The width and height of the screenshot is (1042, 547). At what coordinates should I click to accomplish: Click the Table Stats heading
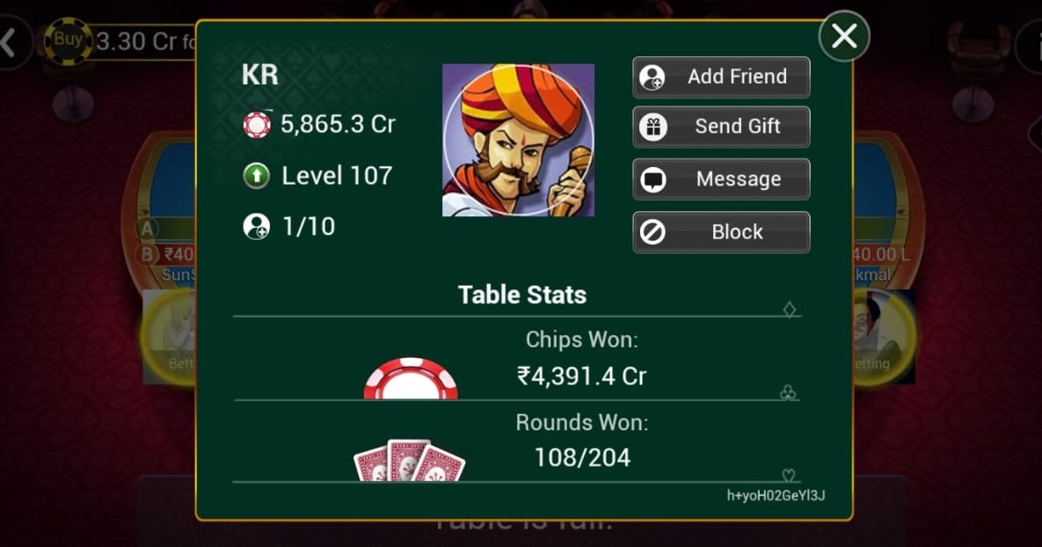point(522,295)
